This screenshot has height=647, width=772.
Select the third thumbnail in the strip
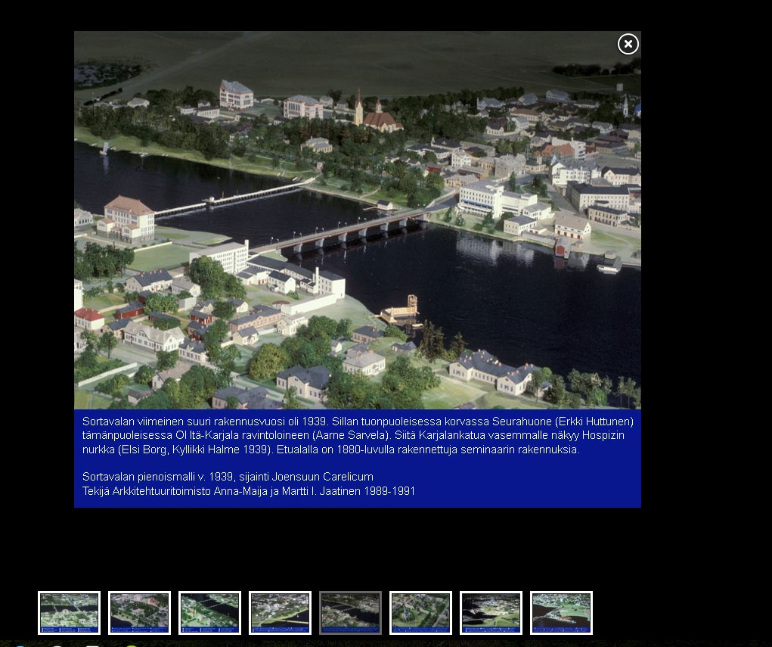209,612
